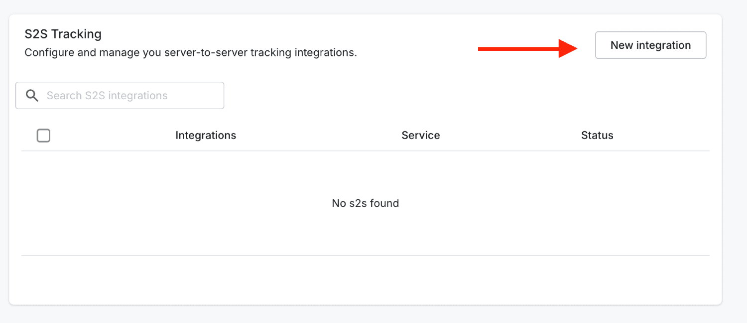Select the Status column header

tap(597, 135)
